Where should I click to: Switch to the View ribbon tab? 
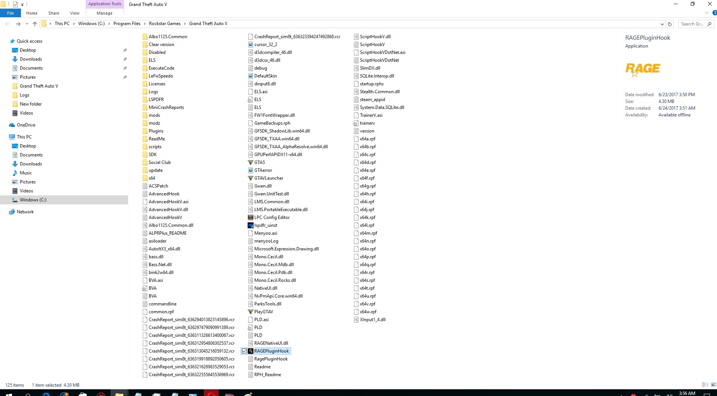[x=75, y=13]
